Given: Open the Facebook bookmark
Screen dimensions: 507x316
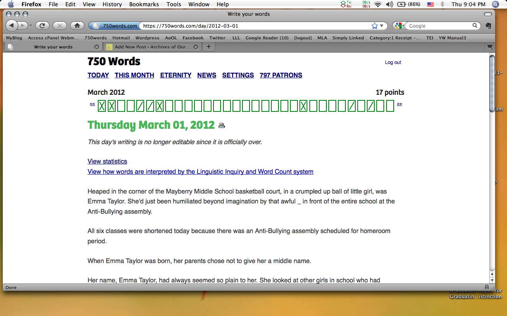Looking at the screenshot, I should tap(193, 38).
